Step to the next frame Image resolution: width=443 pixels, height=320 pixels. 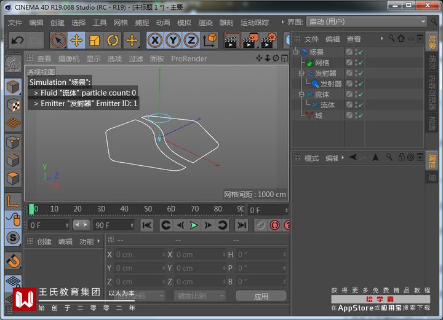(x=208, y=225)
